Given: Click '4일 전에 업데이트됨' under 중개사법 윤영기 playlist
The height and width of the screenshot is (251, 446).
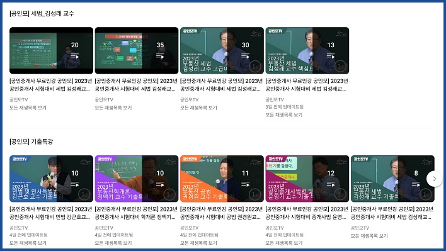Looking at the screenshot, I should tap(285, 235).
